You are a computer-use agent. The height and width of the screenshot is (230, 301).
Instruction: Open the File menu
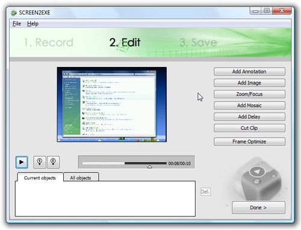[17, 24]
